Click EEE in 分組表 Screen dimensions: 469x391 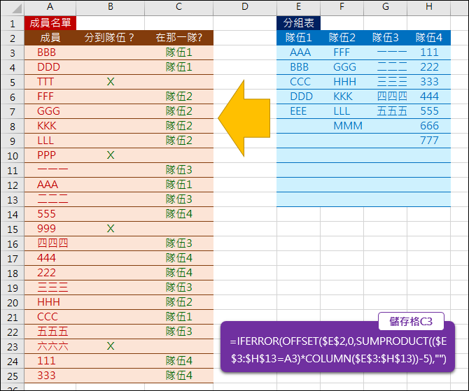[298, 111]
